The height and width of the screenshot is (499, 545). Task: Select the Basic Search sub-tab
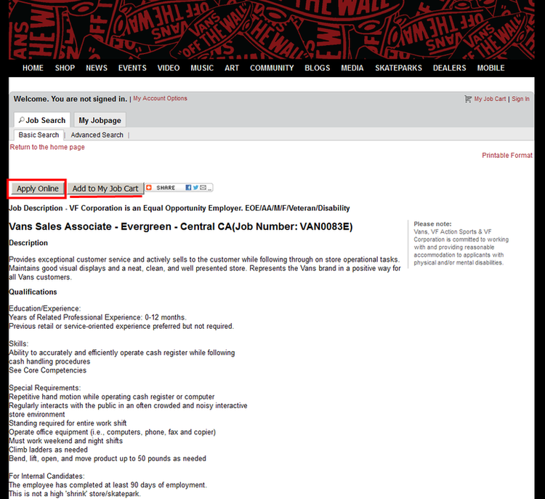[39, 135]
